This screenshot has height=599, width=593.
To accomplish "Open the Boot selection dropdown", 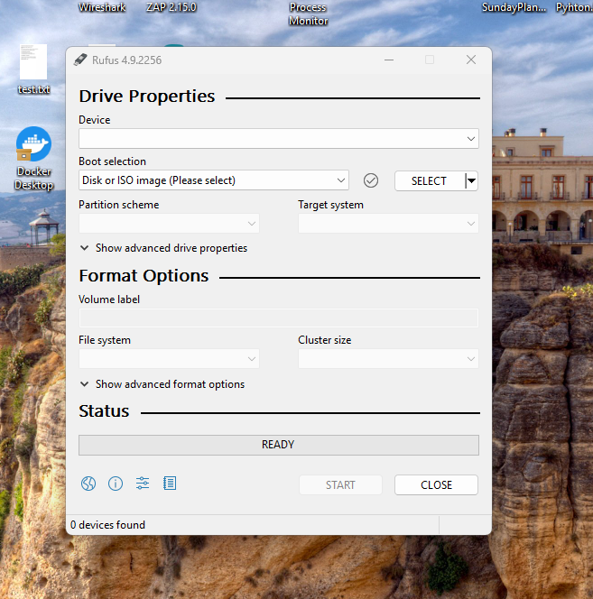I will (213, 180).
